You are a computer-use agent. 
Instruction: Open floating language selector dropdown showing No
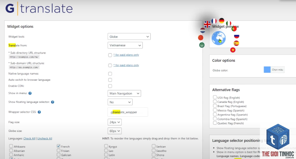point(120,102)
